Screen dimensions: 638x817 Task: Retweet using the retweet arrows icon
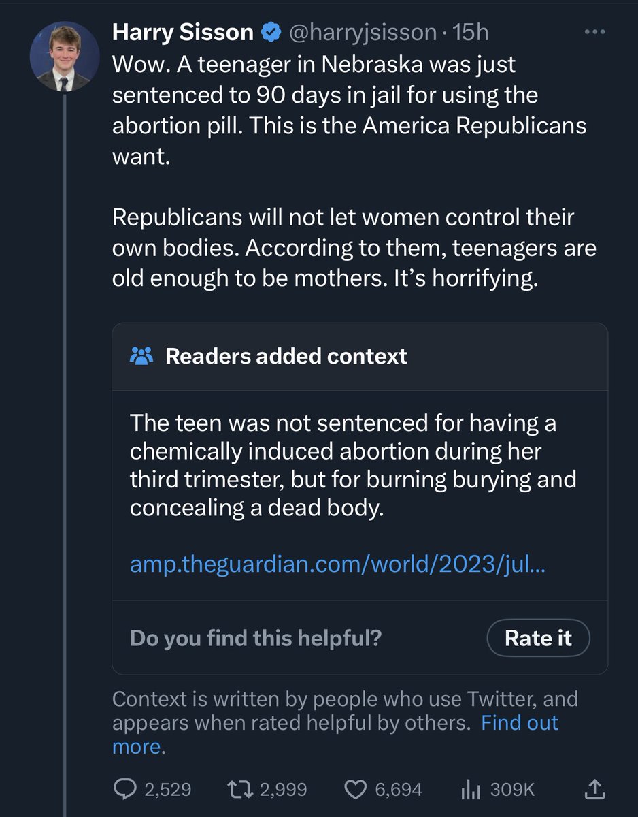point(241,789)
